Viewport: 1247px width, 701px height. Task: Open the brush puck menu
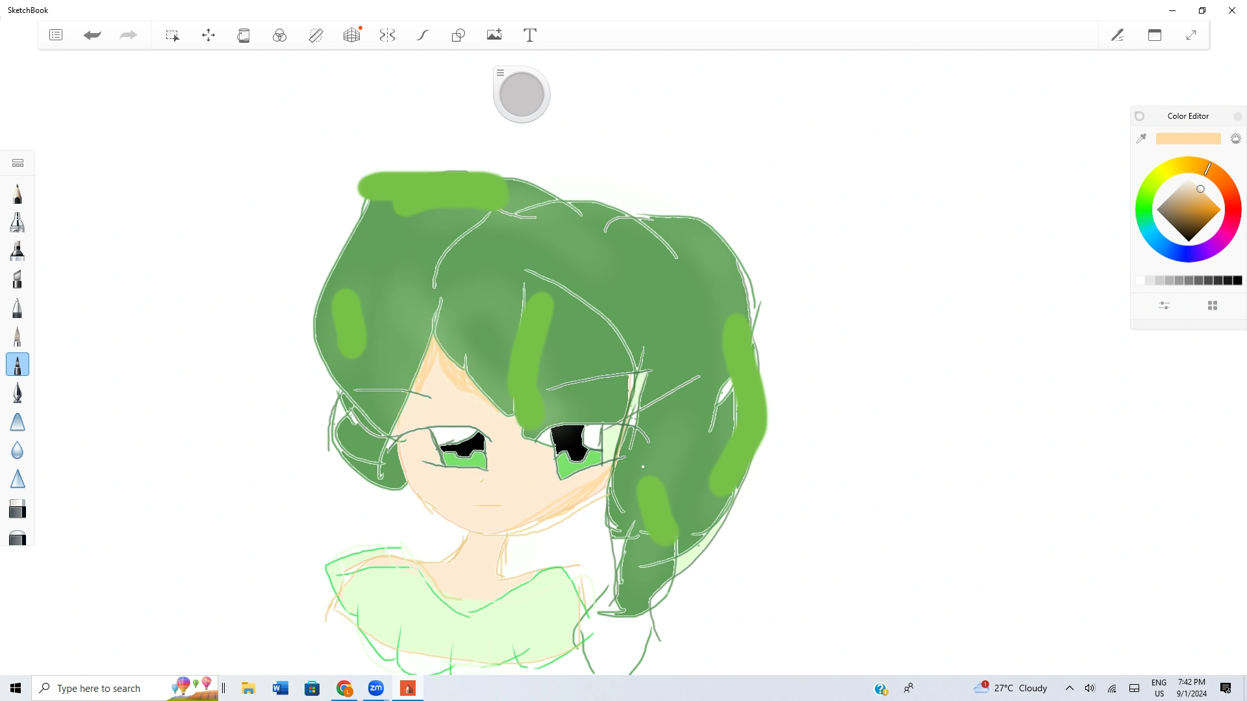point(500,72)
